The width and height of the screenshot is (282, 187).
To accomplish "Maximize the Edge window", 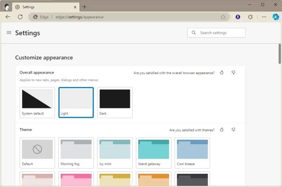I will click(263, 5).
